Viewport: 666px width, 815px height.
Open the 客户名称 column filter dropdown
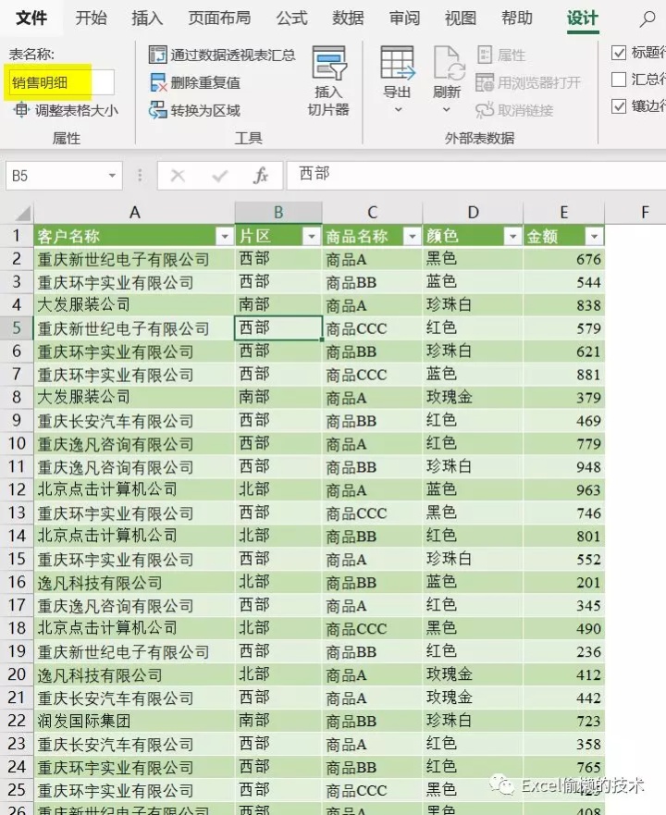coord(225,237)
